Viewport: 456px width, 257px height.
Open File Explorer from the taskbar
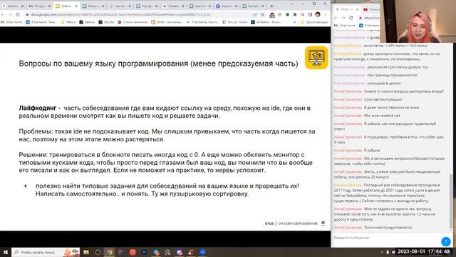(86, 252)
